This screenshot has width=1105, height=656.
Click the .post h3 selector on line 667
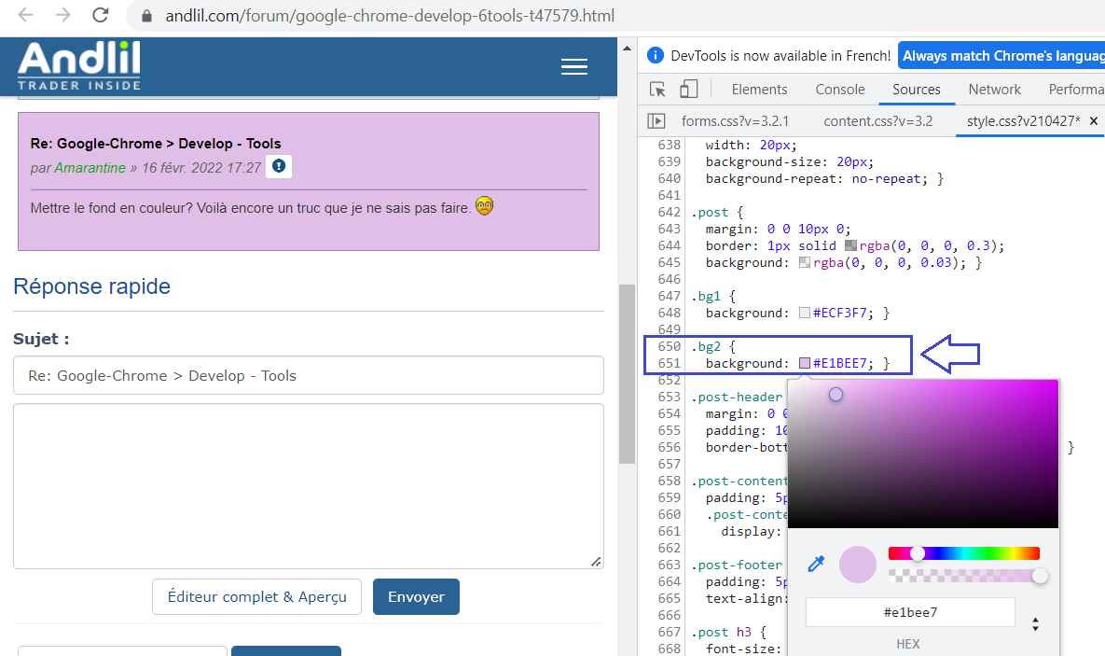(x=721, y=632)
